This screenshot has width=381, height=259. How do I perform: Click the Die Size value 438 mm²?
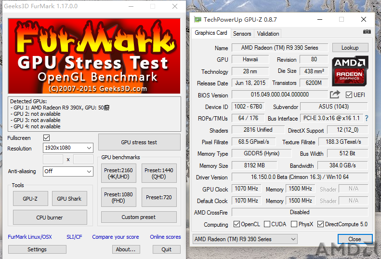314,71
